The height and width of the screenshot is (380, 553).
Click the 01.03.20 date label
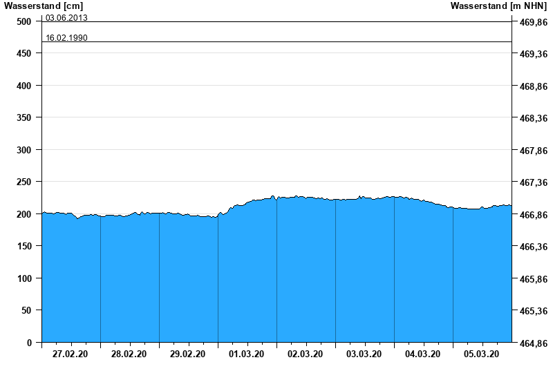(247, 354)
